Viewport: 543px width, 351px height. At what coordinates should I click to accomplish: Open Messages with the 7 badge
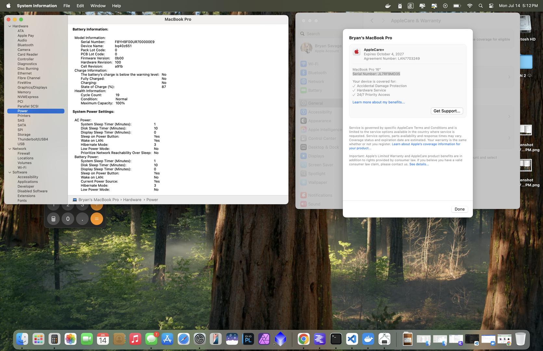pos(151,339)
